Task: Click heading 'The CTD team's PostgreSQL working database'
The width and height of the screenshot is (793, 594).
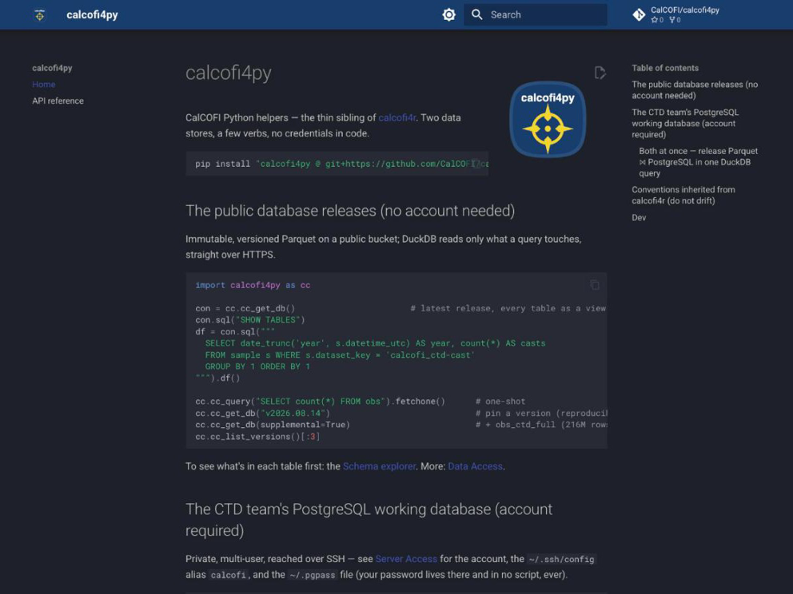Action: 369,520
